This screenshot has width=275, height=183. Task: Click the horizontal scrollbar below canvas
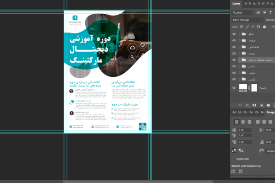(137, 182)
